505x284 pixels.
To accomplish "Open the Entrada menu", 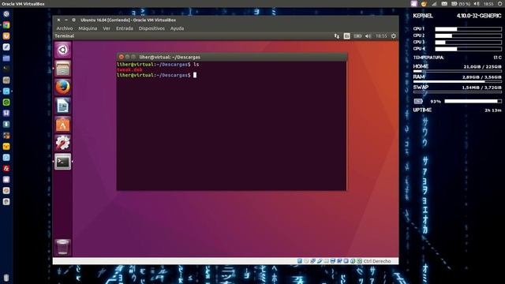I will tap(125, 28).
